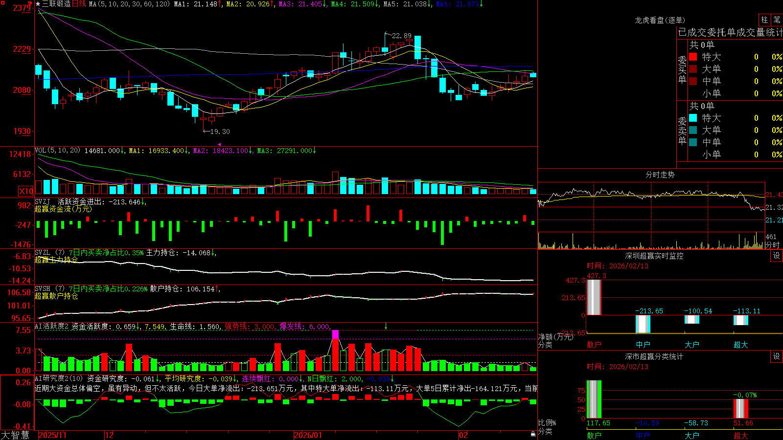Click the MA1: 21.148 value
783x440 pixels.
pos(196,4)
